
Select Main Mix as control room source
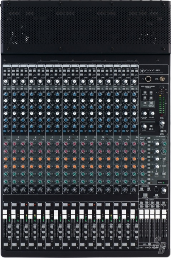(145, 93)
